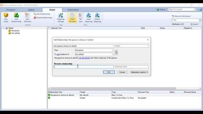Viewport: 203px width, 114px height.
Task: Sort by Mapped In column header
Action: (x=188, y=28)
